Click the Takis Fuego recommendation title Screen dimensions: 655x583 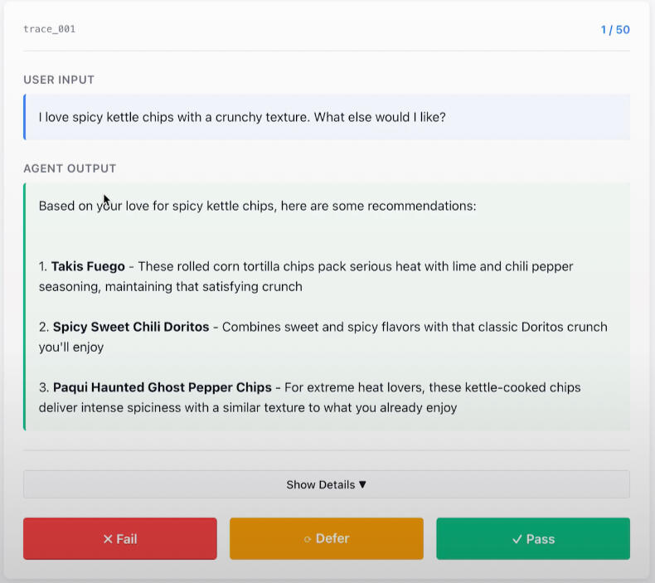[88, 266]
